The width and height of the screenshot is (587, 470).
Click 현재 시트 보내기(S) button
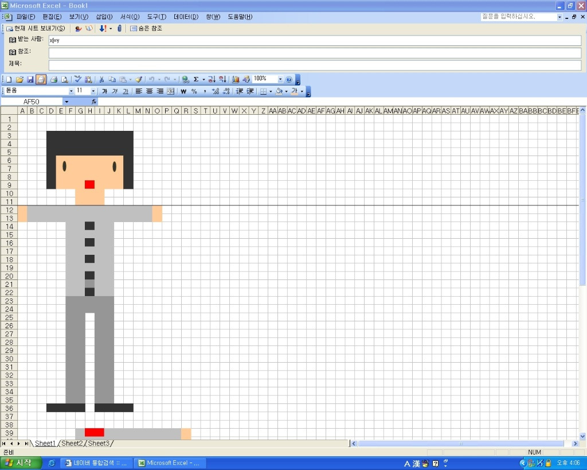coord(36,29)
